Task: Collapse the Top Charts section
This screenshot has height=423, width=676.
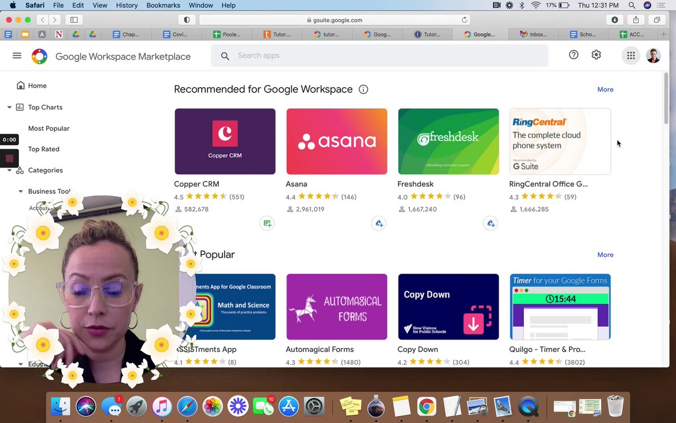Action: [9, 107]
